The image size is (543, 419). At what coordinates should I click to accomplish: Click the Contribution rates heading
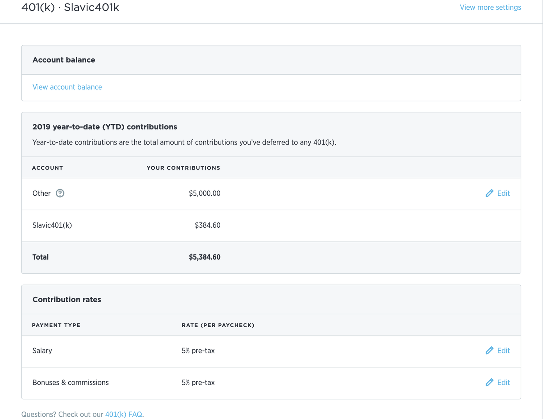(x=67, y=300)
